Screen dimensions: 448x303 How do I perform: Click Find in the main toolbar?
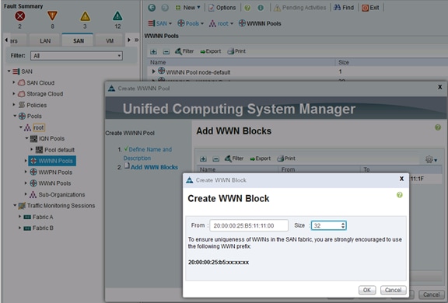click(x=344, y=8)
